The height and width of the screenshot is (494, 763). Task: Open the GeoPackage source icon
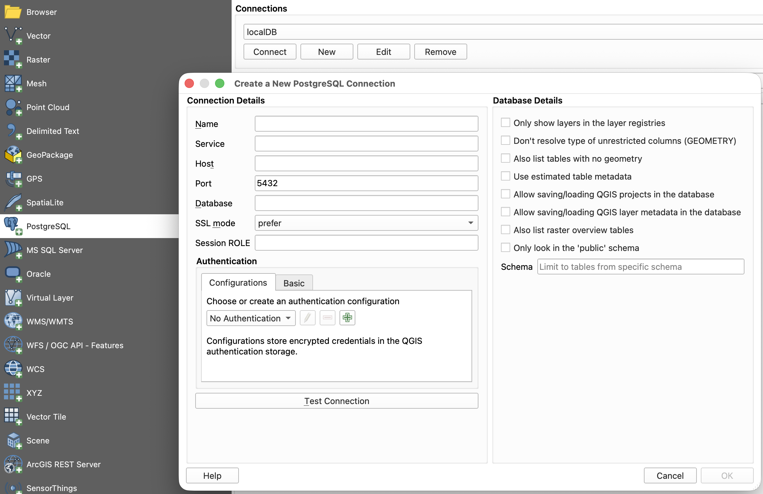click(13, 155)
